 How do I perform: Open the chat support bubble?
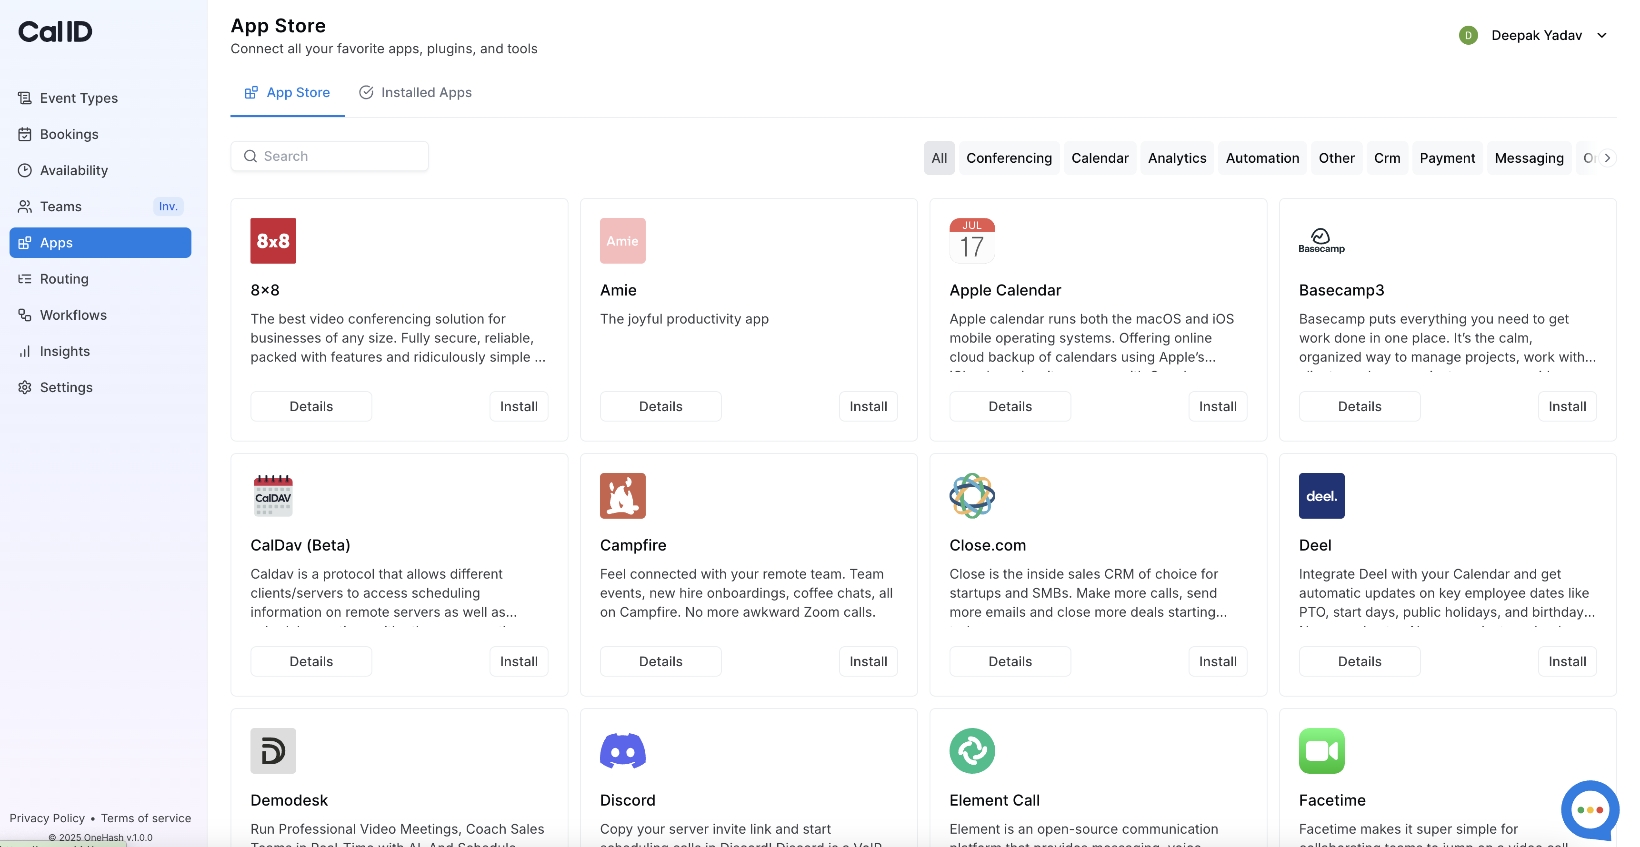(1589, 809)
